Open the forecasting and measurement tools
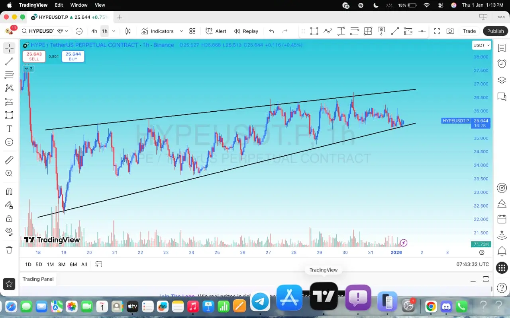The width and height of the screenshot is (510, 318). pyautogui.click(x=9, y=102)
